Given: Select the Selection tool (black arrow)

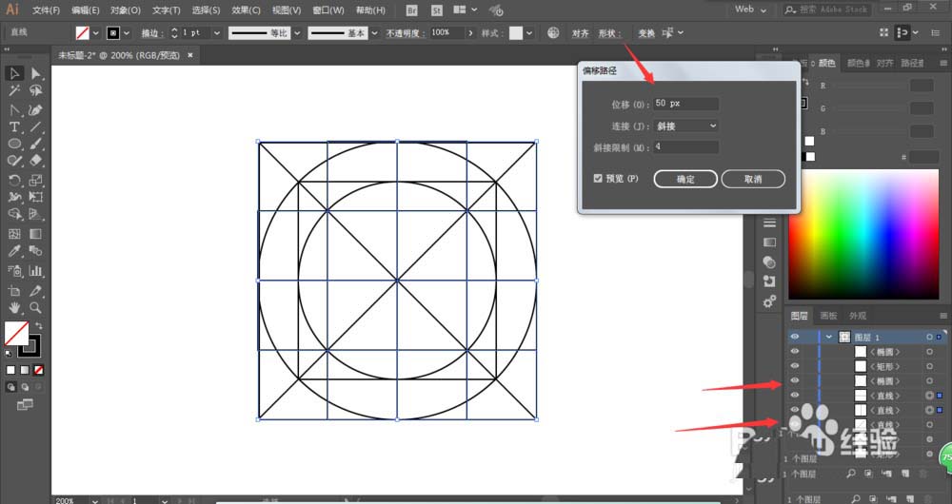Looking at the screenshot, I should coord(14,73).
